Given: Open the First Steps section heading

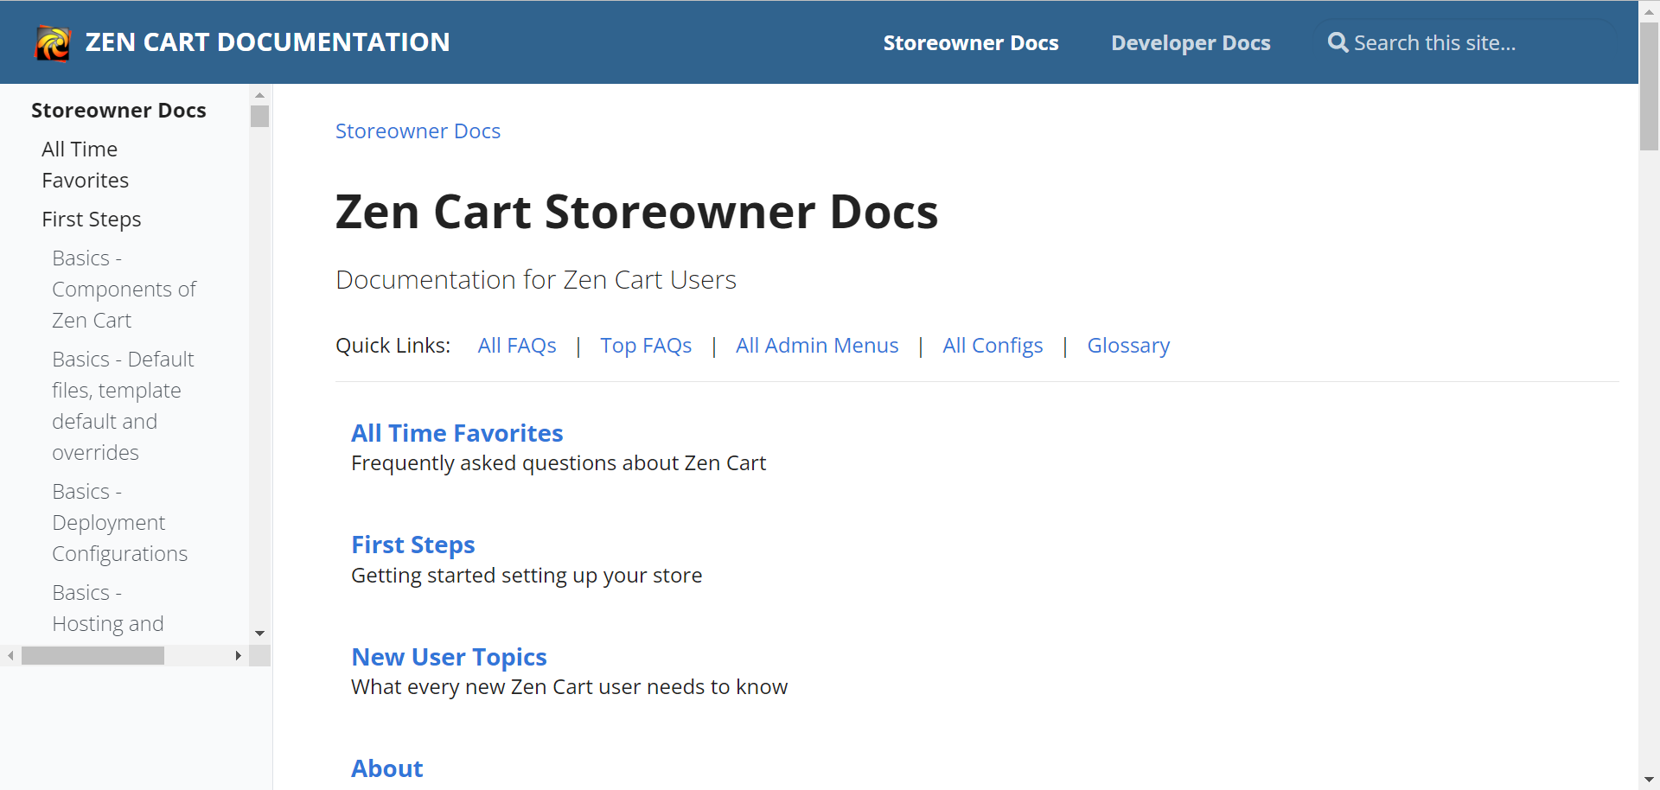Looking at the screenshot, I should (412, 544).
